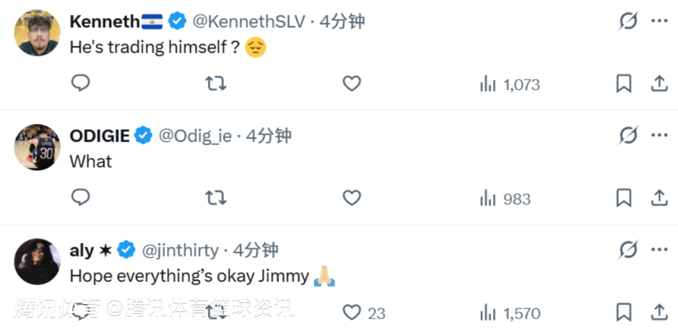Click Kenneth's profile avatar
The width and height of the screenshot is (678, 330).
pos(37,33)
